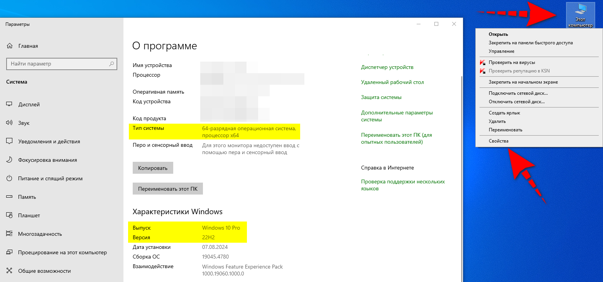Click the Копировать button

(x=153, y=168)
